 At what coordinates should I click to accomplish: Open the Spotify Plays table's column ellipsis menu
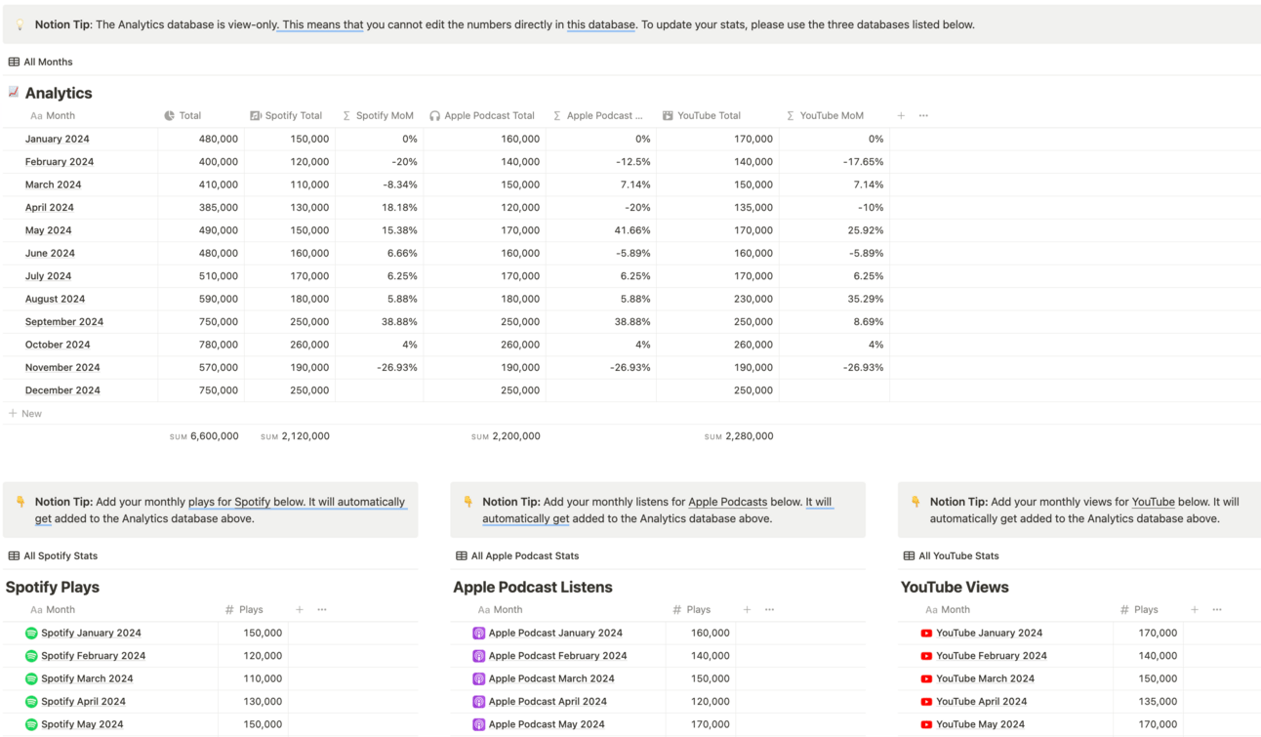pyautogui.click(x=322, y=609)
